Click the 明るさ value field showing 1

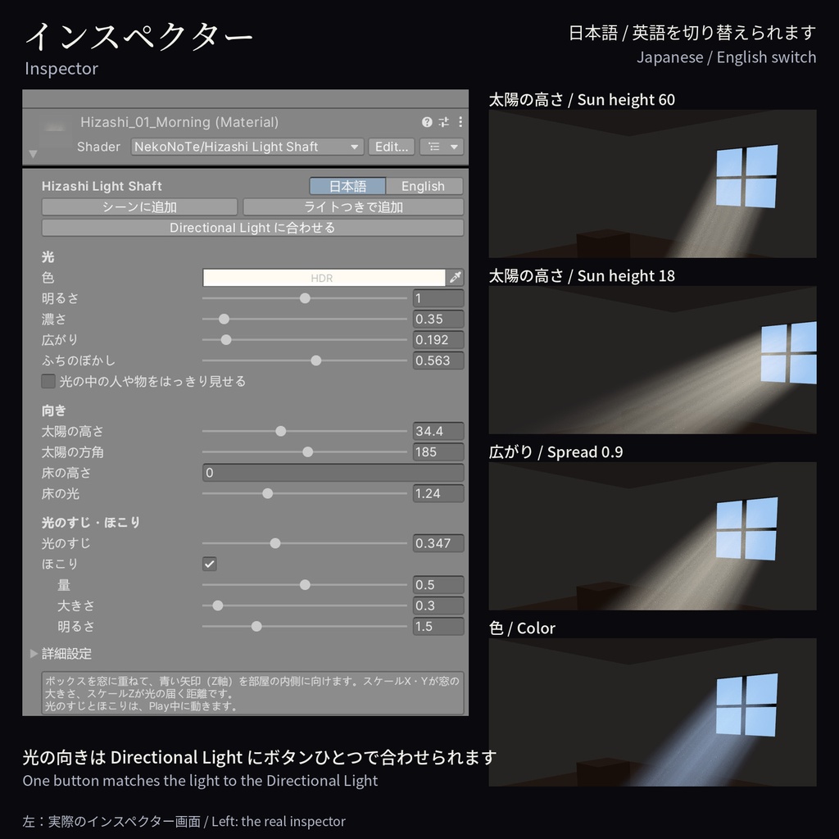(438, 298)
